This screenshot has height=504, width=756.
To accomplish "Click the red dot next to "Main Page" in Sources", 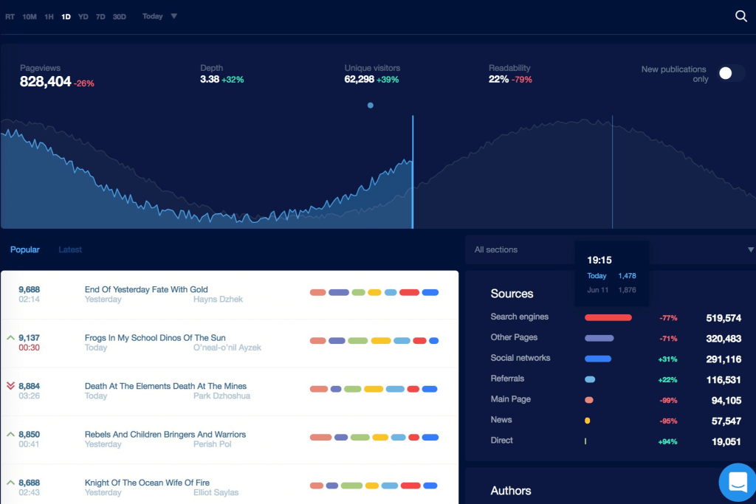I will (x=589, y=400).
